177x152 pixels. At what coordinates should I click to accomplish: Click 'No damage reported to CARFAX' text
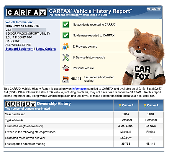point(94,36)
